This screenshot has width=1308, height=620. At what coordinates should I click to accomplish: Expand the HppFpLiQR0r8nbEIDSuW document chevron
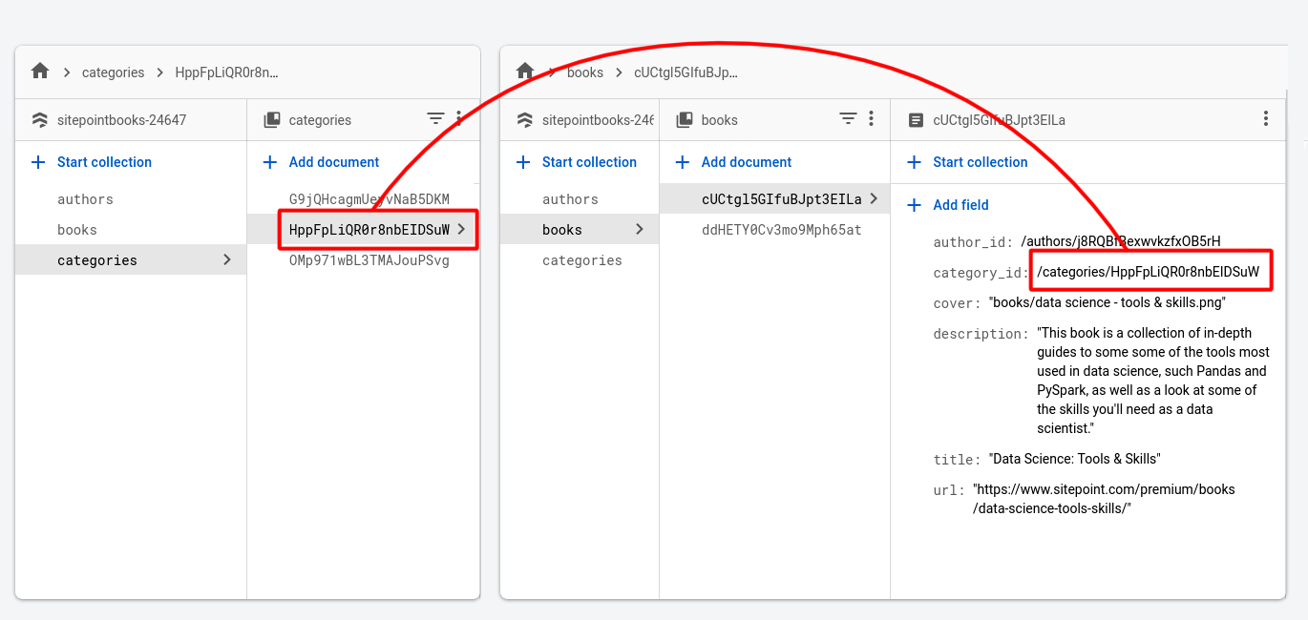pyautogui.click(x=462, y=229)
